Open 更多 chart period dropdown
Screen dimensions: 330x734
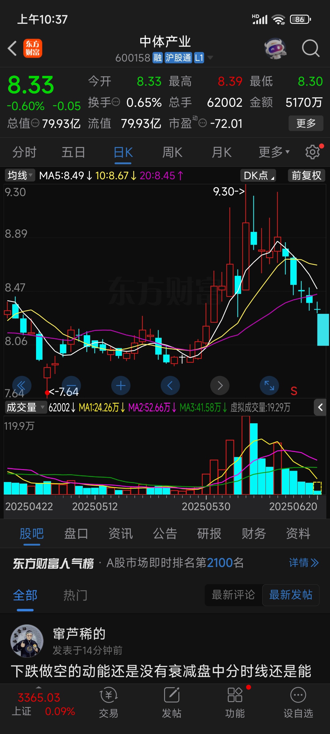274,152
